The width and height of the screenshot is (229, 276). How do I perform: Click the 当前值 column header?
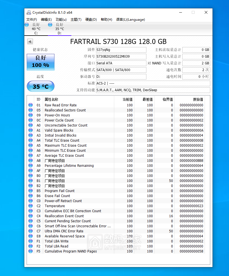[128, 99]
